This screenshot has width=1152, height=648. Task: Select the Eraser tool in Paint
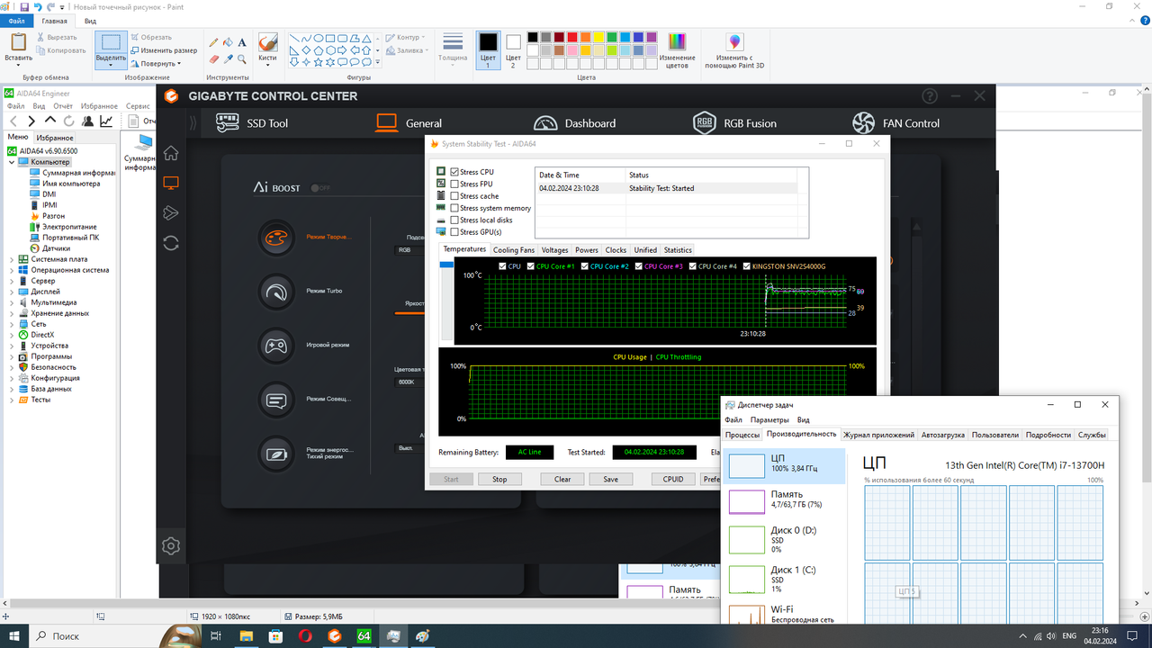[x=213, y=59]
